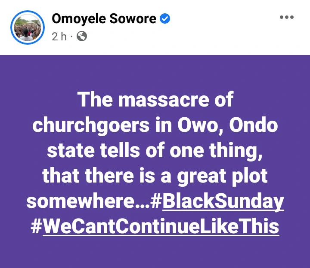Viewport: 310px width, 268px height.
Task: Click the word "massacre" in the post
Action: [x=160, y=100]
